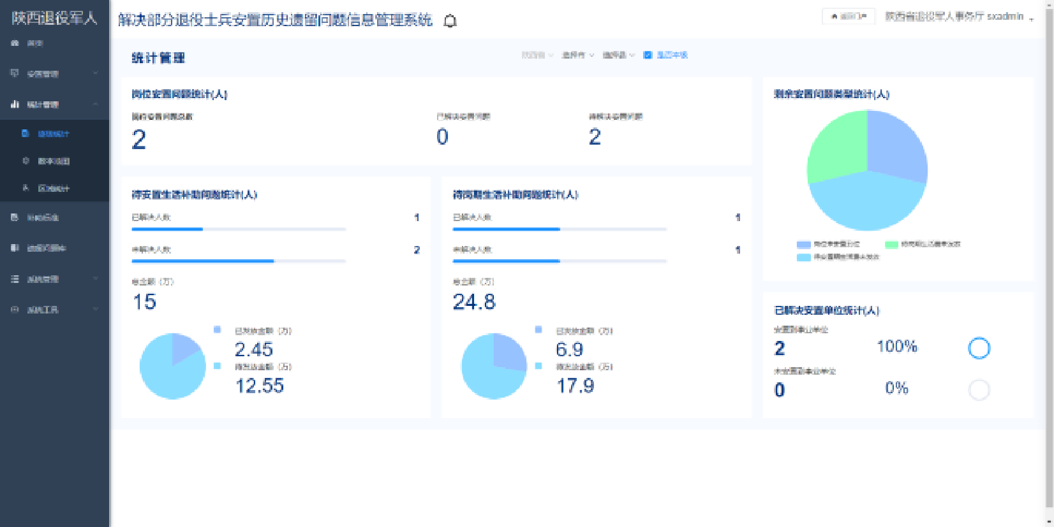This screenshot has width=1054, height=527.
Task: Click the total amount value 24.8
Action: 474,302
